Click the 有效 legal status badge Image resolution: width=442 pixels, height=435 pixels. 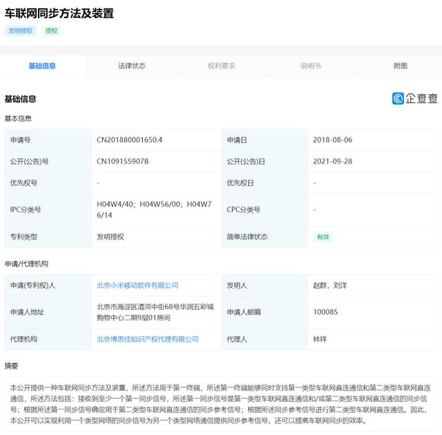coord(323,237)
